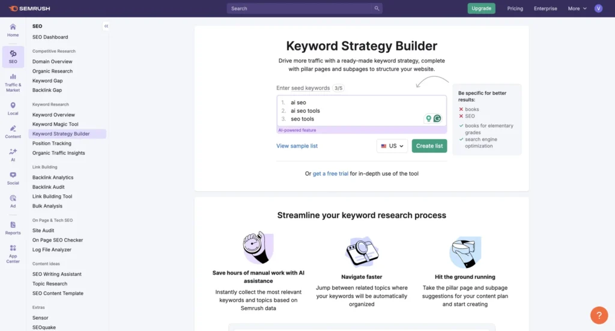Open SEO Writing Assistant in sidebar
This screenshot has height=331, width=615.
57,274
